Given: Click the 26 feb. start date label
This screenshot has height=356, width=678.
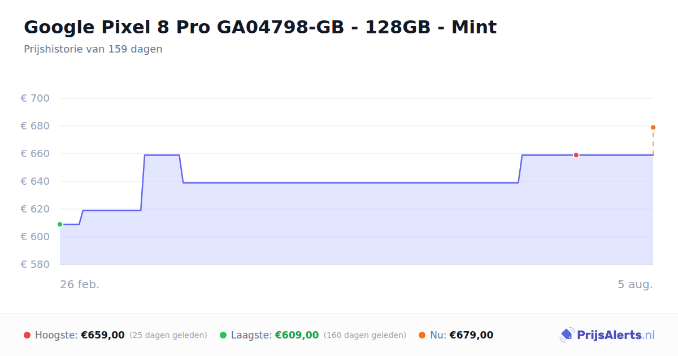Looking at the screenshot, I should coord(80,284).
